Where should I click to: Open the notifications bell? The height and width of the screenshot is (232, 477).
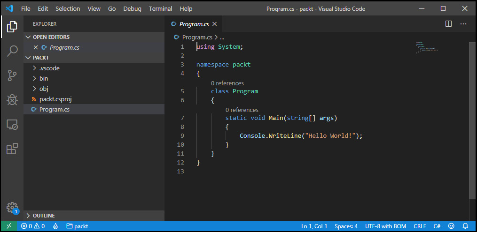(465, 226)
